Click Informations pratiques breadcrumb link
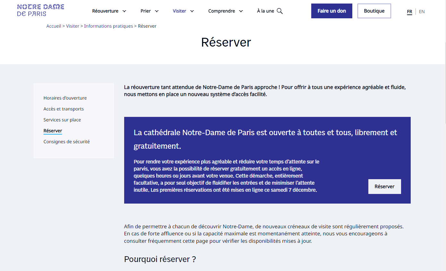This screenshot has width=446, height=271. tap(108, 26)
